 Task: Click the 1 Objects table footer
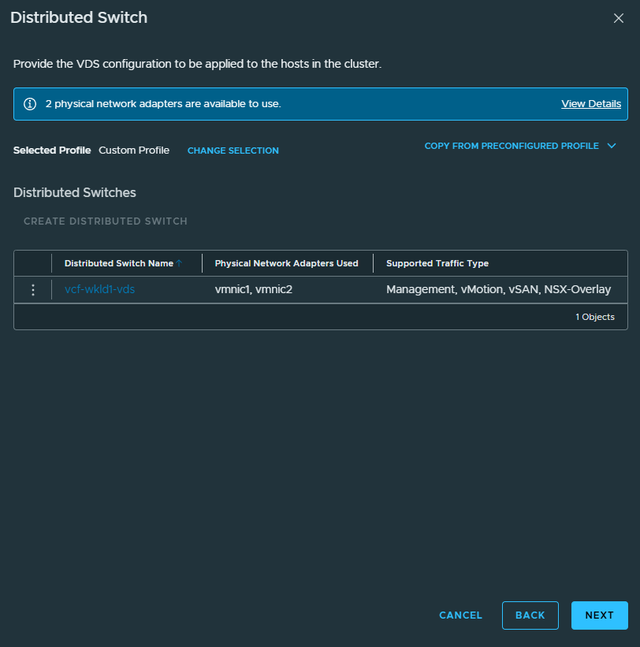[x=595, y=317]
